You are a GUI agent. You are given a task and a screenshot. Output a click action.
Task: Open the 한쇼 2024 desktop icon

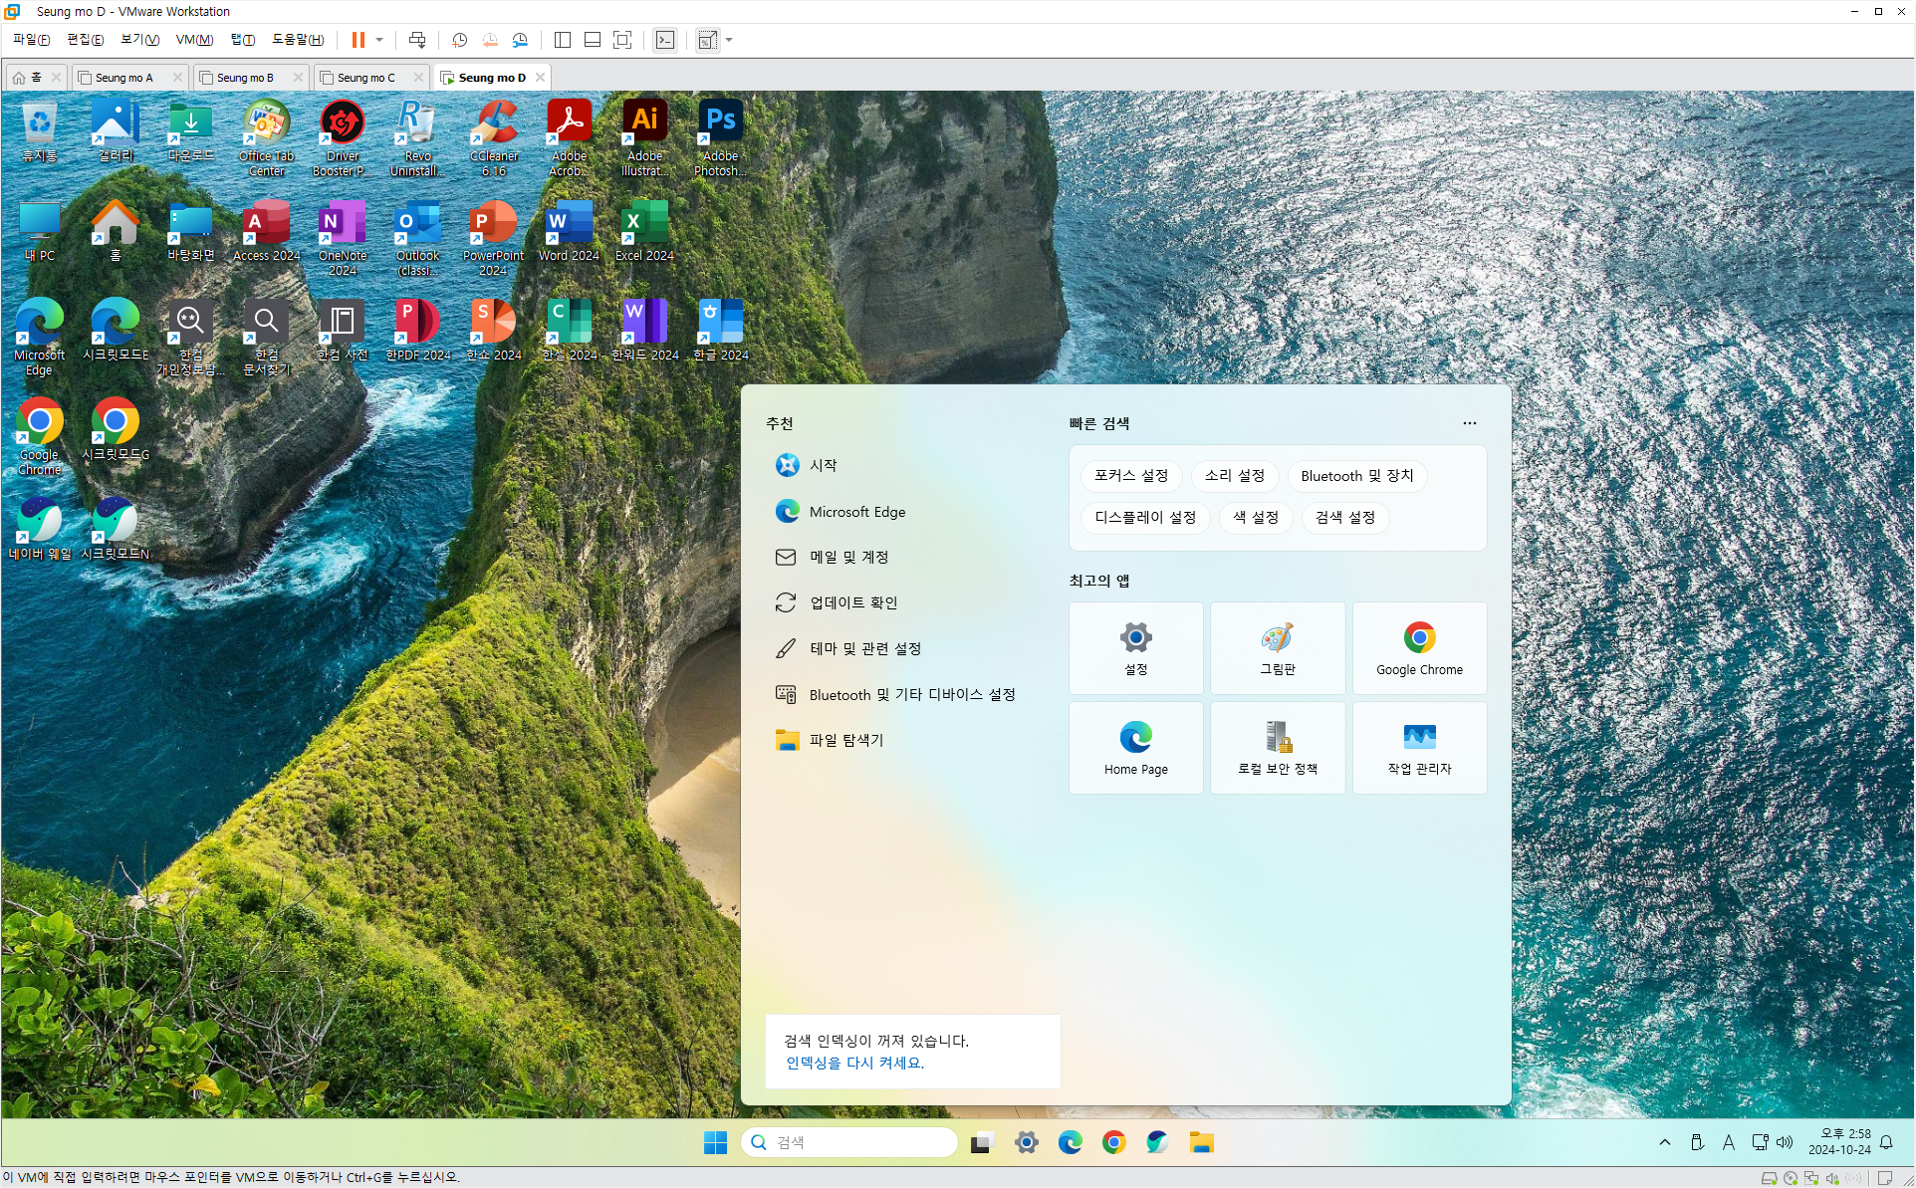[x=493, y=330]
